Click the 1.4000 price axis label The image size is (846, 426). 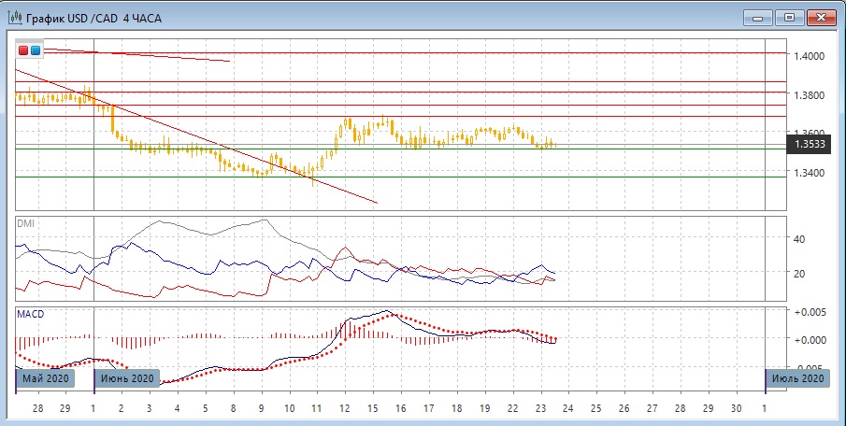(809, 56)
